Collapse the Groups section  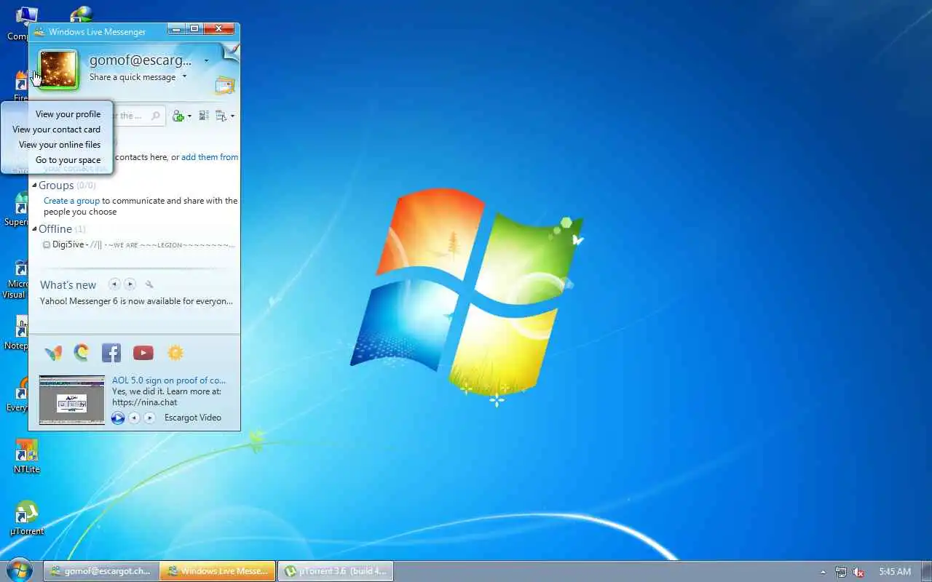[34, 186]
